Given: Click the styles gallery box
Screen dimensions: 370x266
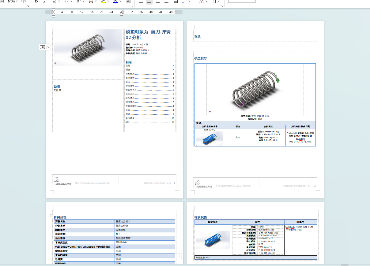Looking at the screenshot, I should (x=242, y=2).
